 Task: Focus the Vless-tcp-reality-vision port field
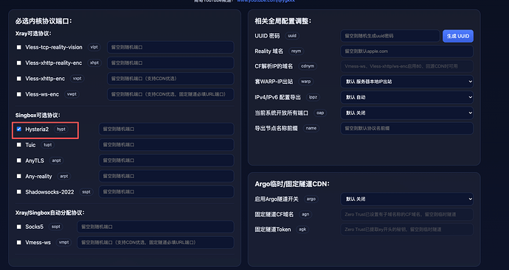click(x=170, y=47)
